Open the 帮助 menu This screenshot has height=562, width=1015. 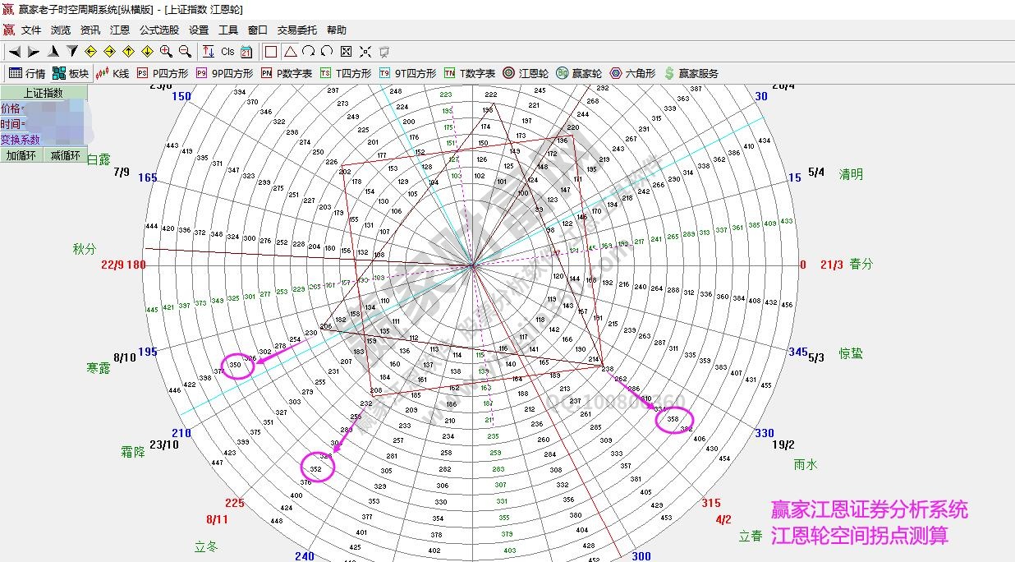(x=337, y=30)
